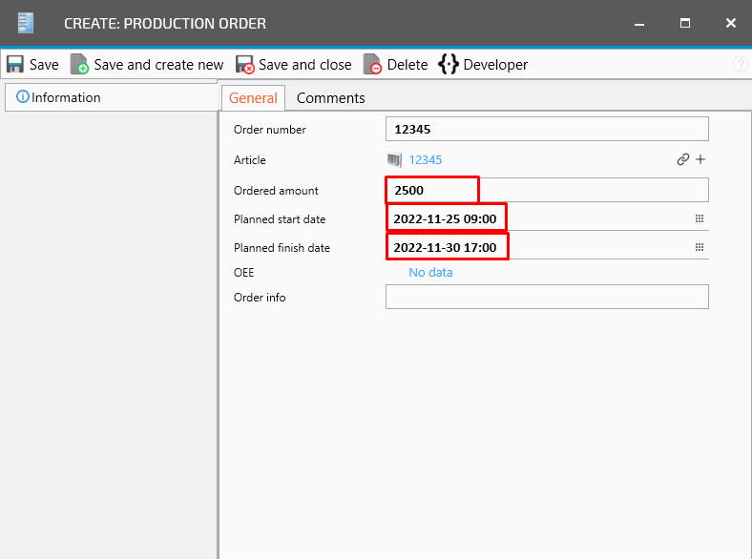
Task: Click the OEE No data link
Action: [430, 273]
